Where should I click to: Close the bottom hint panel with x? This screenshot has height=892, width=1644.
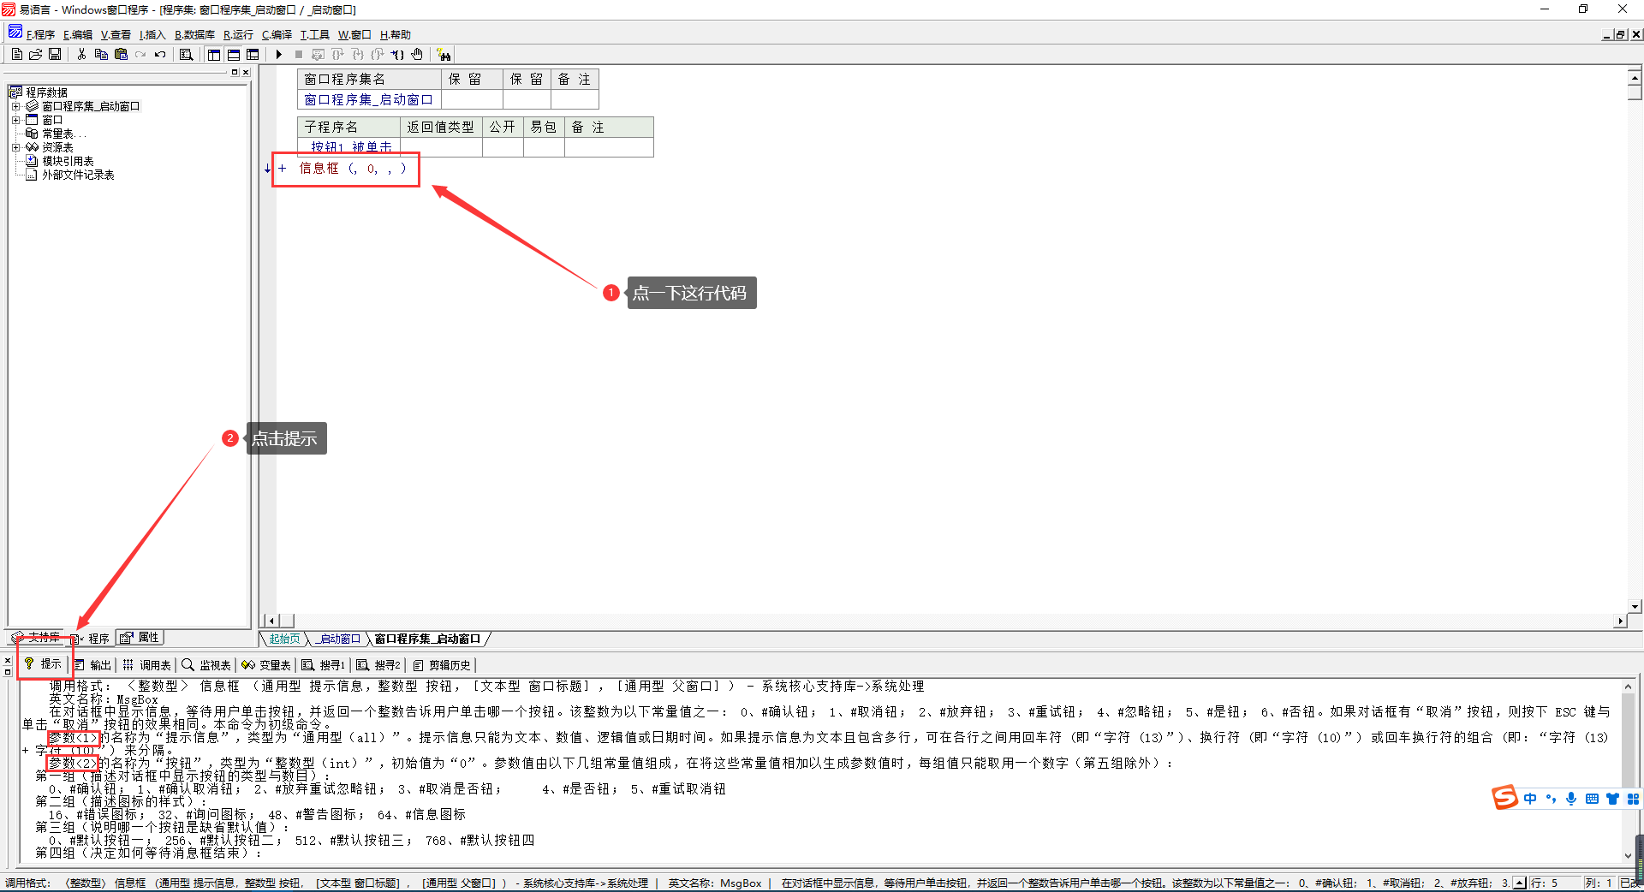8,661
